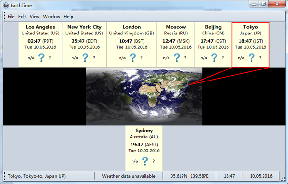This screenshot has width=288, height=184.
Task: Close the EarthTime window
Action: (277, 4)
